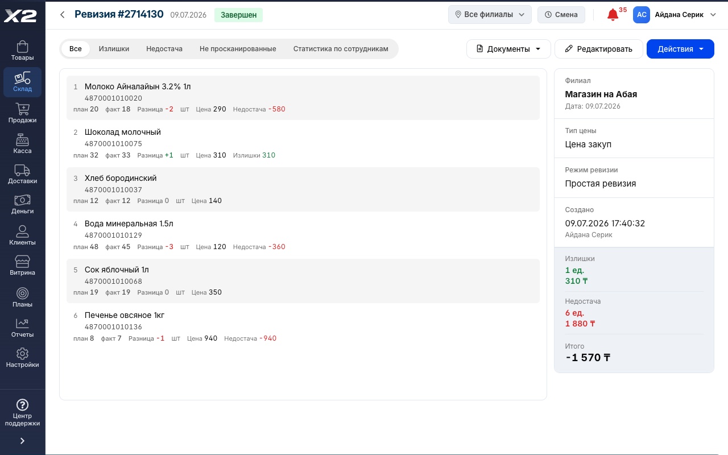Screen dimensions: 728x455
Task: Open the Действия actions dropdown
Action: [x=680, y=49]
